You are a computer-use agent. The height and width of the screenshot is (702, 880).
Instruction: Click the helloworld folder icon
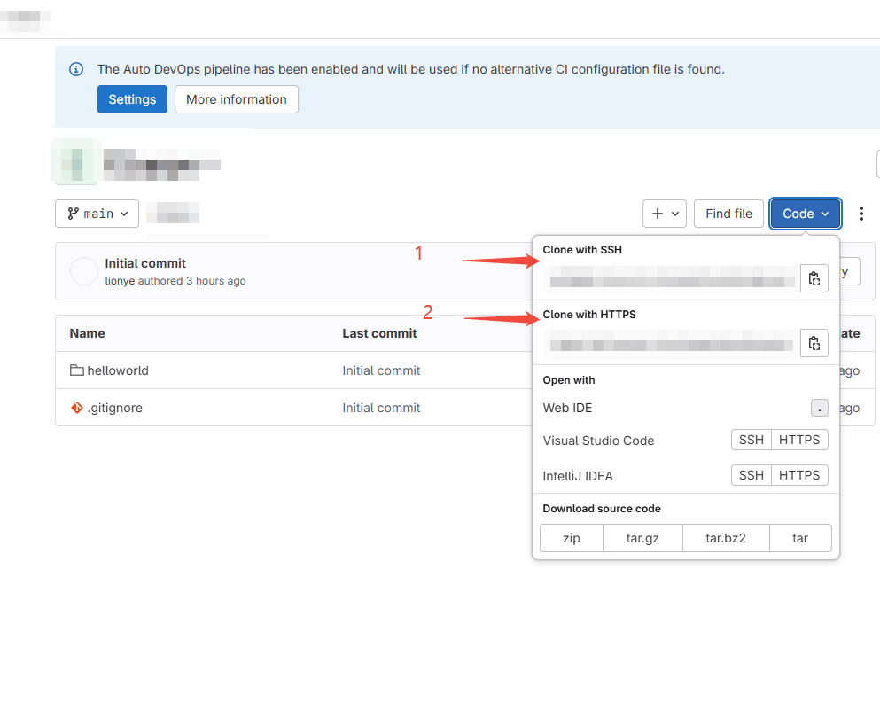[77, 370]
